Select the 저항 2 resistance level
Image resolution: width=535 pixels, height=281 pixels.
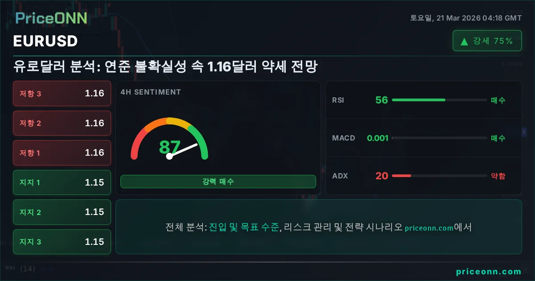coord(62,123)
